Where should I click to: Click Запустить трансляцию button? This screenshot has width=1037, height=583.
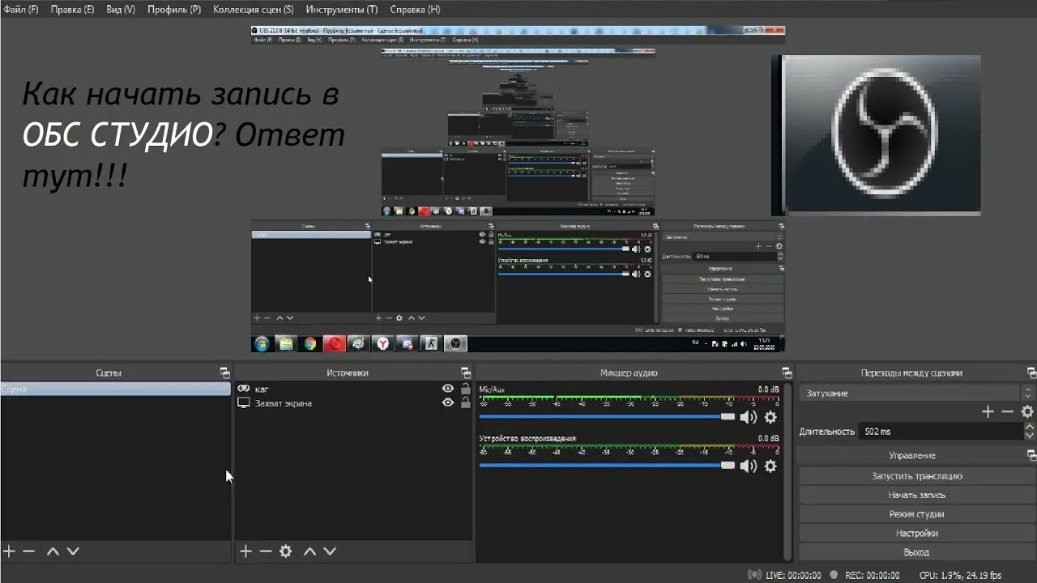(x=917, y=476)
